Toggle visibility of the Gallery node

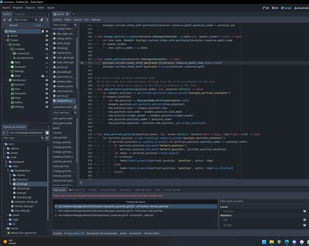pyautogui.click(x=47, y=102)
